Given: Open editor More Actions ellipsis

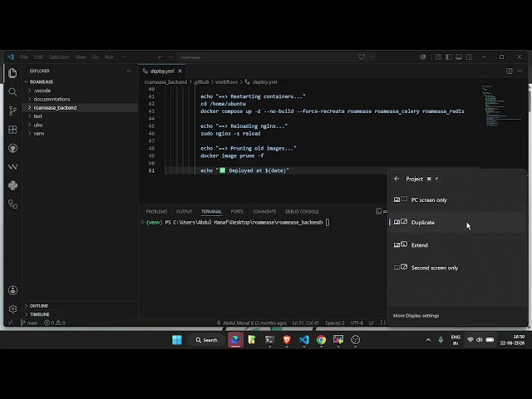Looking at the screenshot, I should [520, 71].
